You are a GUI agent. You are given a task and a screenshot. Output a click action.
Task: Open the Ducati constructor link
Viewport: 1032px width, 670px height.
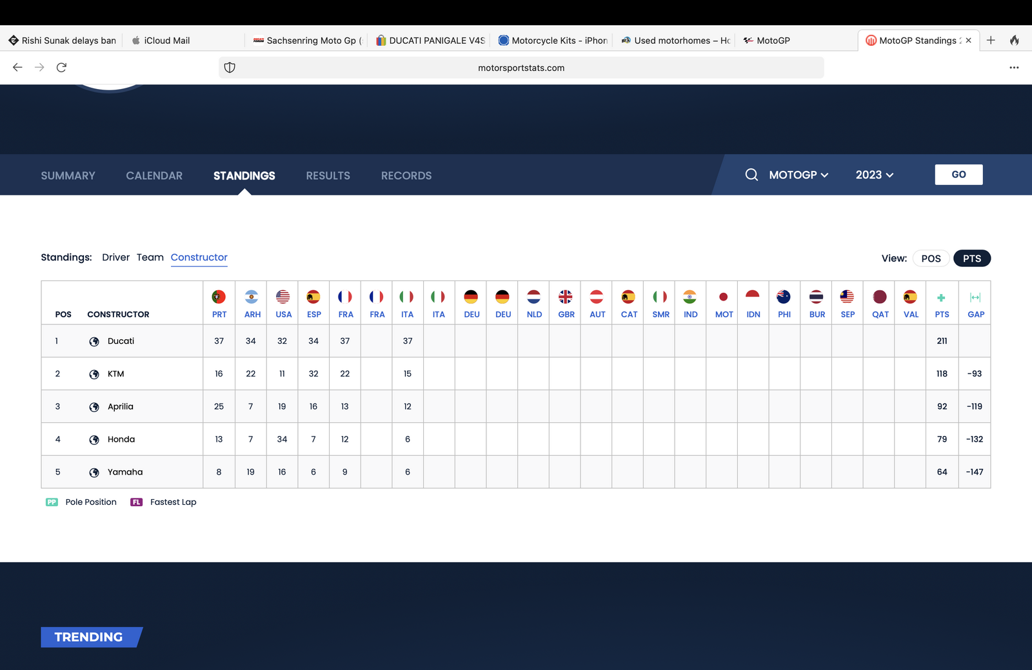click(x=121, y=341)
